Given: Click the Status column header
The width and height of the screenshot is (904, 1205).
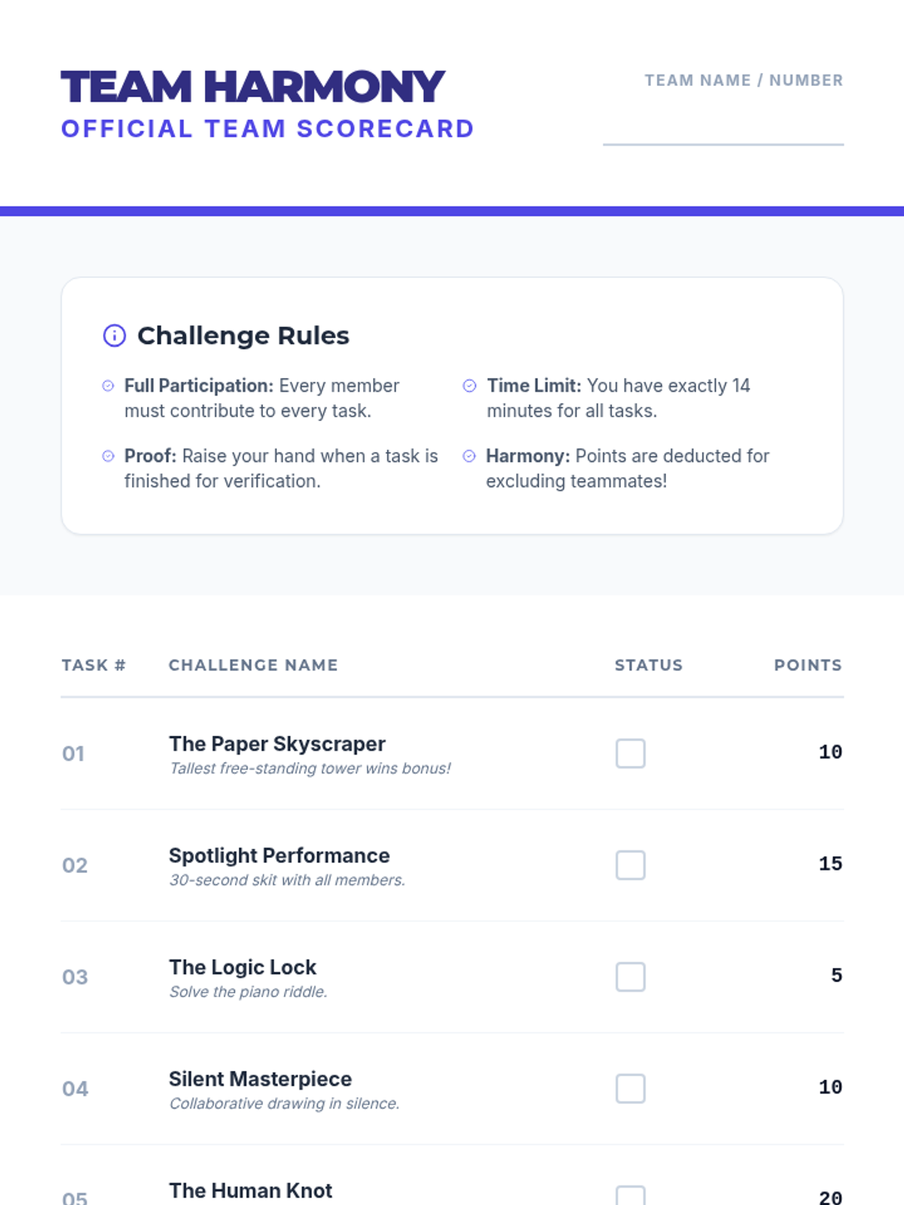Looking at the screenshot, I should 649,665.
